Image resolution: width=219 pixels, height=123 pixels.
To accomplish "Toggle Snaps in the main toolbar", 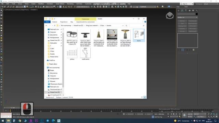I will (63, 7).
